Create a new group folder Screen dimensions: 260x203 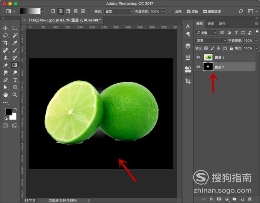tap(234, 199)
